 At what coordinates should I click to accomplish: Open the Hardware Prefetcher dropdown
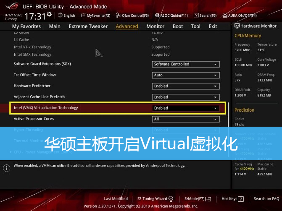click(186, 86)
